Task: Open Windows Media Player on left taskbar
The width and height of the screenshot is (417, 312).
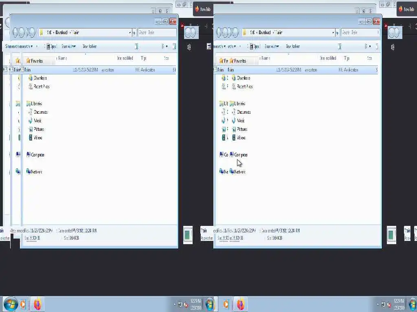Action: 23,304
